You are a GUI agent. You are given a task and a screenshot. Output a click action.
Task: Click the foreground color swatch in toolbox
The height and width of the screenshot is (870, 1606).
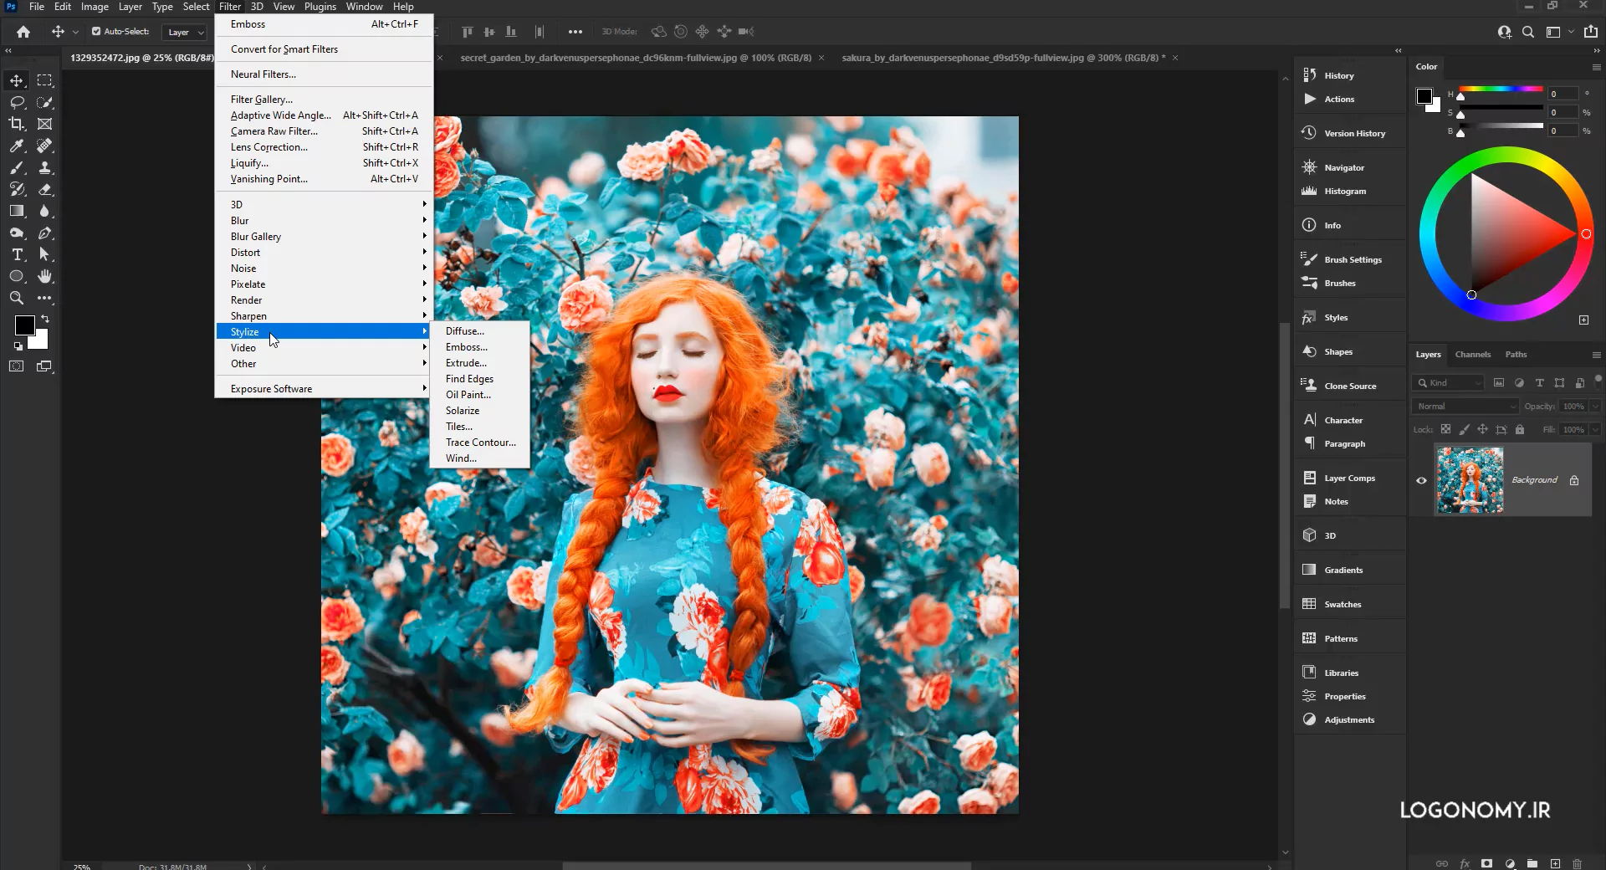pos(23,325)
